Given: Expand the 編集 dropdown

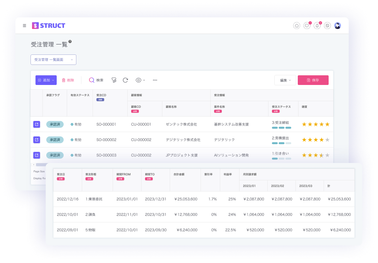Looking at the screenshot, I should [x=285, y=80].
